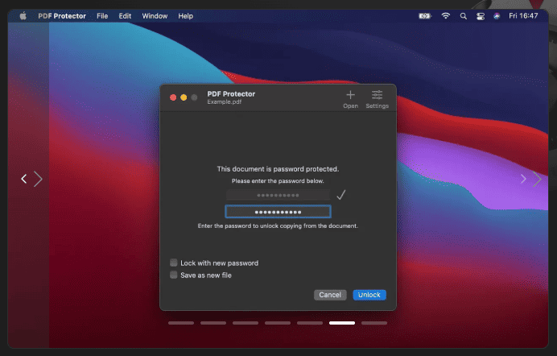The image size is (557, 356).
Task: Open the Apple menu
Action: 23,16
